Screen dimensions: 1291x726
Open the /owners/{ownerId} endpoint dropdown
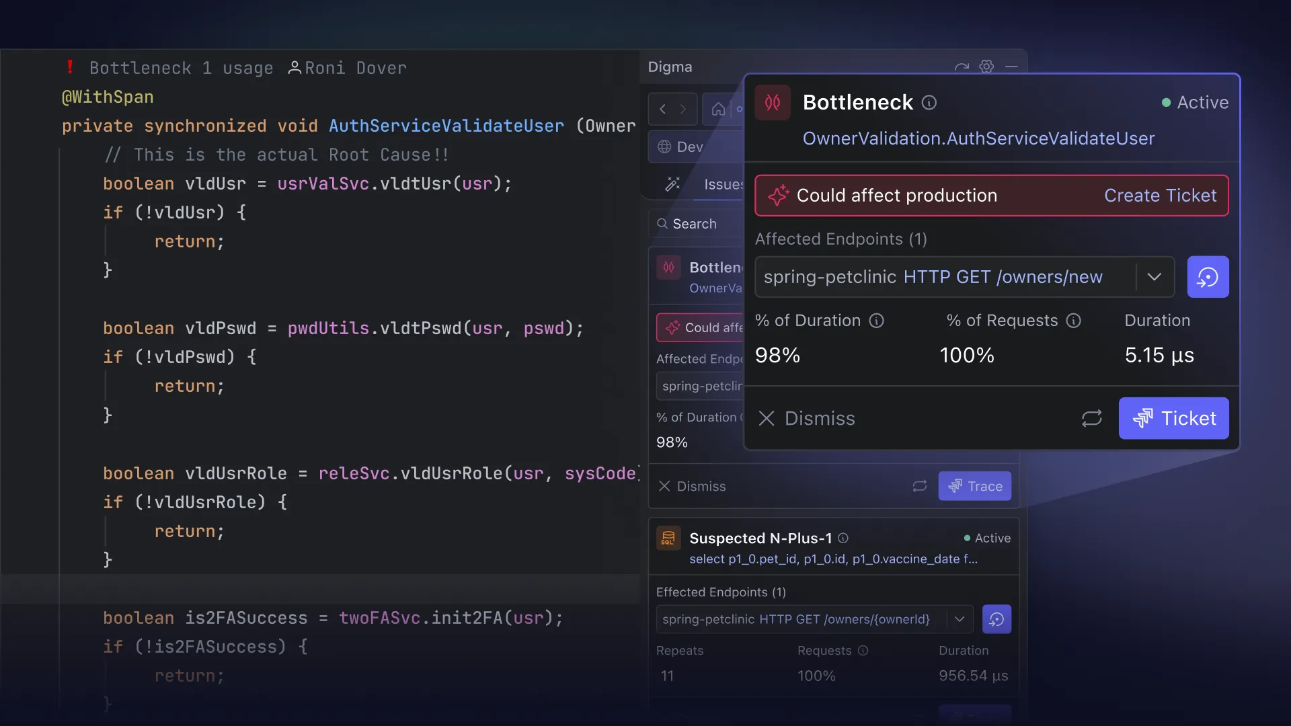point(959,619)
